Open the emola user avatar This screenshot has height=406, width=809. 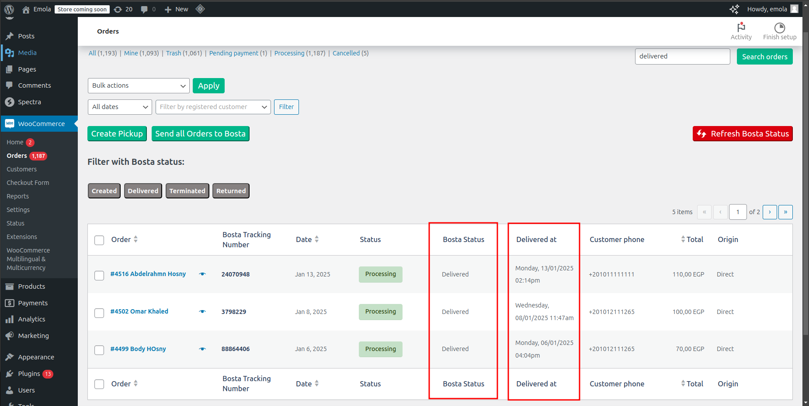pyautogui.click(x=794, y=9)
